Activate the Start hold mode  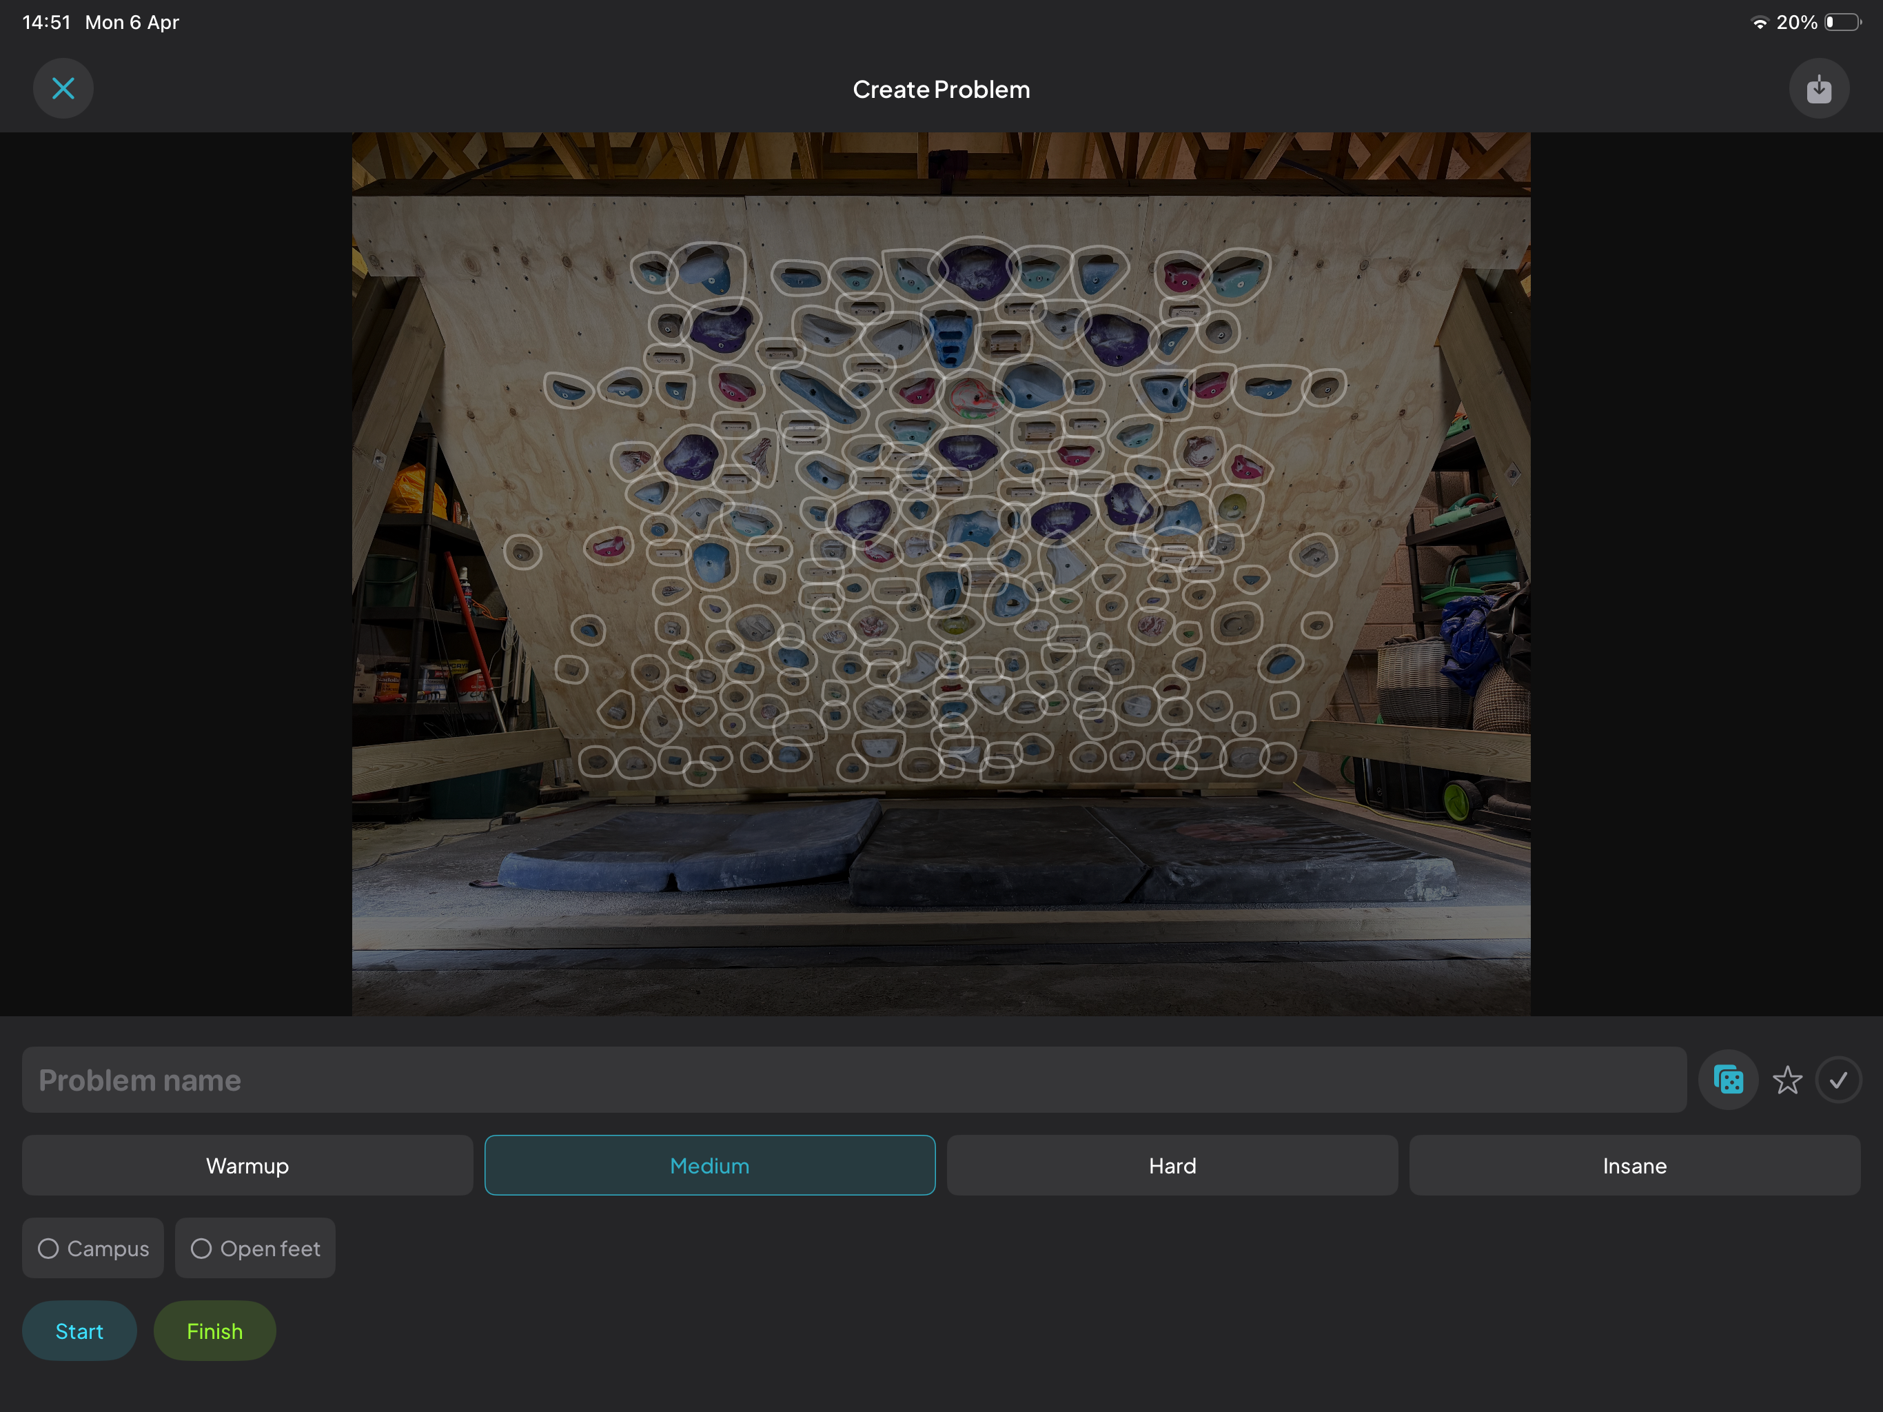coord(79,1330)
